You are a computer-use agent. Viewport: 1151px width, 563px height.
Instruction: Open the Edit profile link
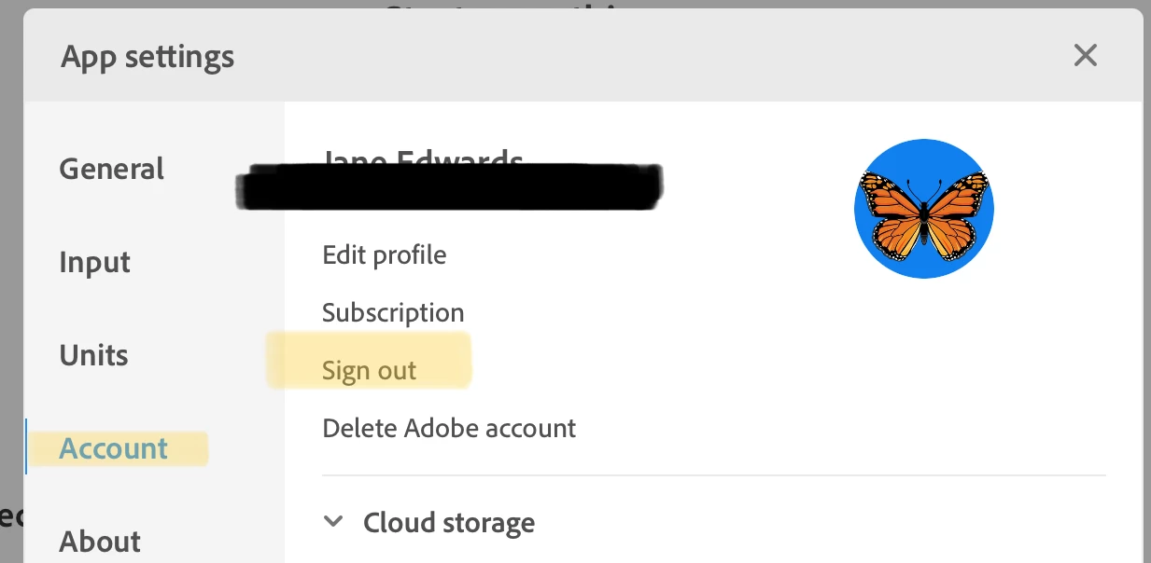pyautogui.click(x=385, y=254)
